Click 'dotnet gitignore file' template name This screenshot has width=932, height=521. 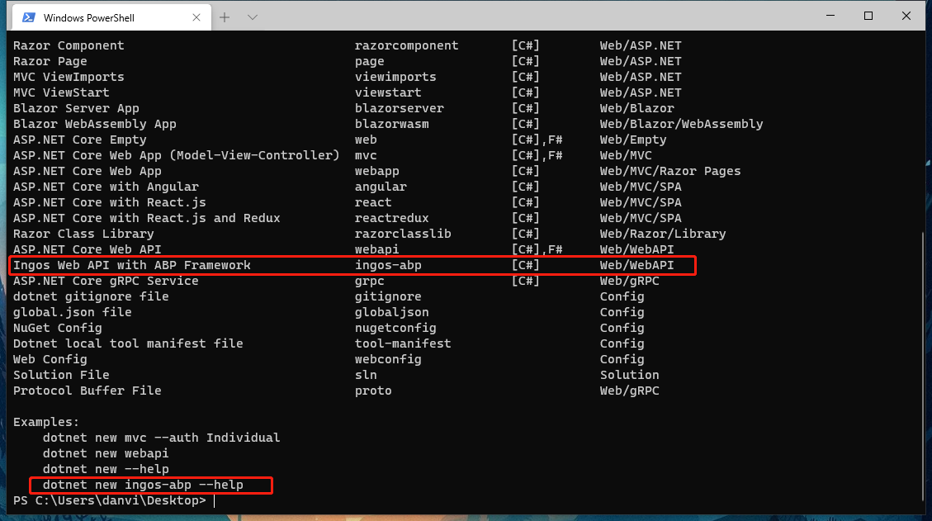pyautogui.click(x=91, y=296)
